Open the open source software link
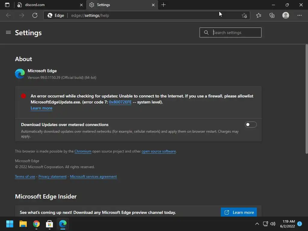 click(x=159, y=151)
